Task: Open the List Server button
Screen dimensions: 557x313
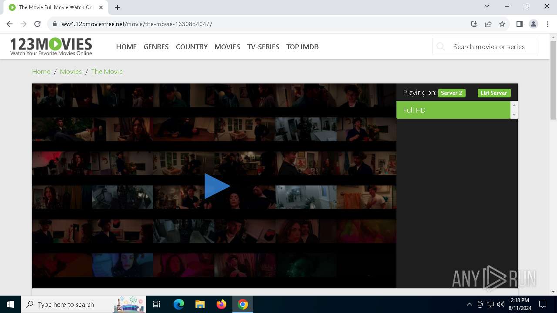Action: [x=494, y=93]
